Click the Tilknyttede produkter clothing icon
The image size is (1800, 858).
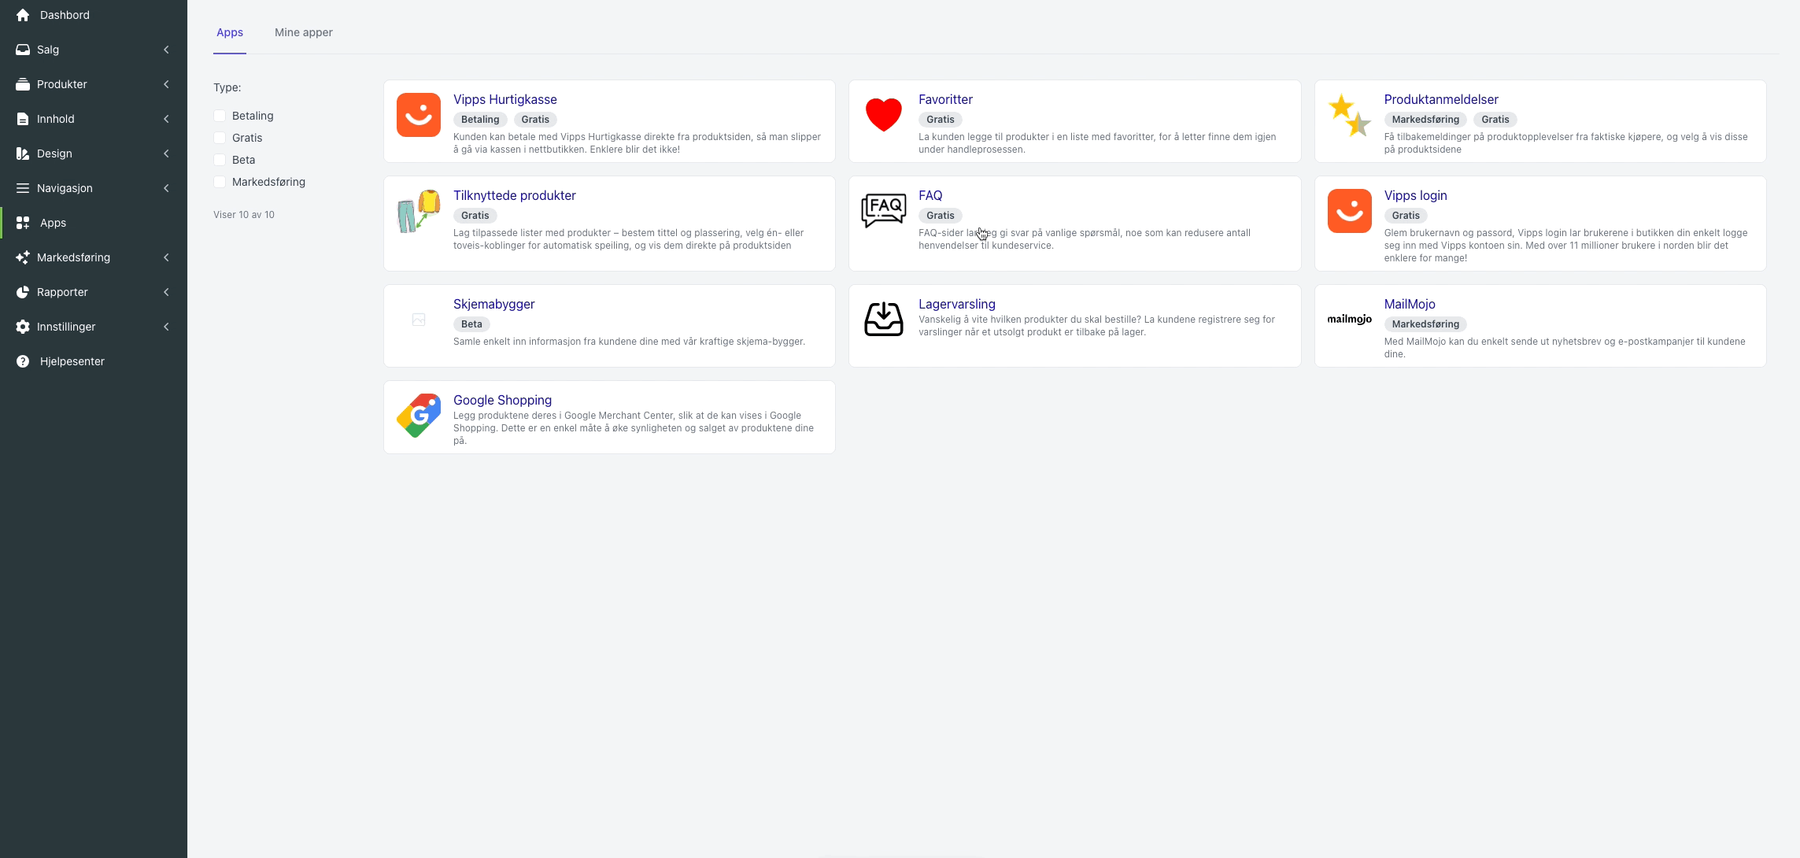tap(419, 211)
